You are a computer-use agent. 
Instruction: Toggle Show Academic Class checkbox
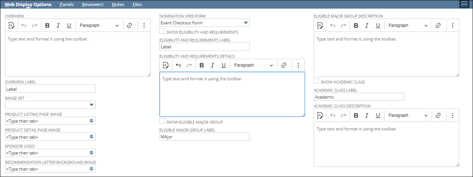tap(317, 82)
